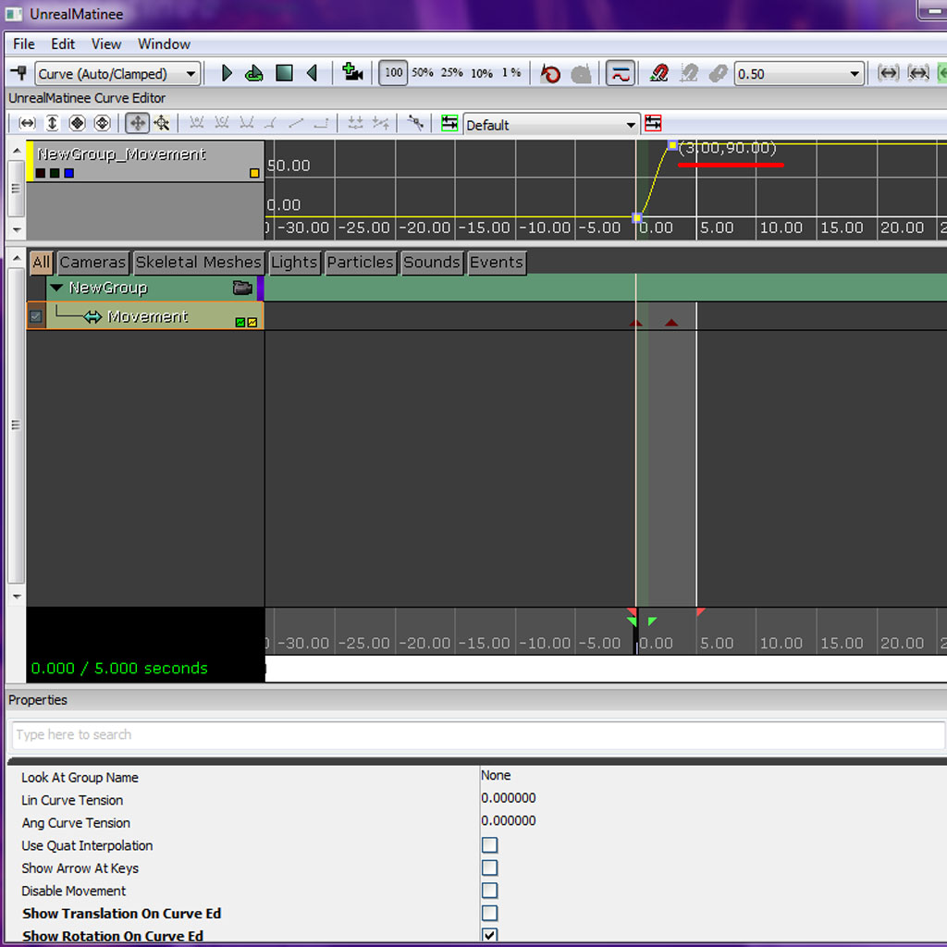947x947 pixels.
Task: Set selected tangent to auto clamped curve
Action: point(222,123)
